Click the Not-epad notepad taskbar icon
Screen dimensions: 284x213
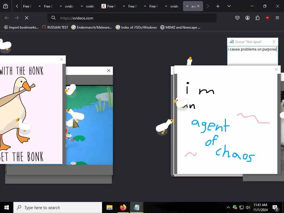click(136, 207)
